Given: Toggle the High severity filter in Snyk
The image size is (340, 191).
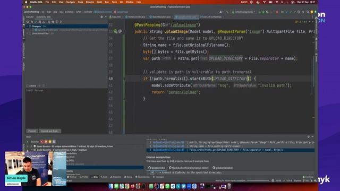Looking at the screenshot, I should [46, 142].
